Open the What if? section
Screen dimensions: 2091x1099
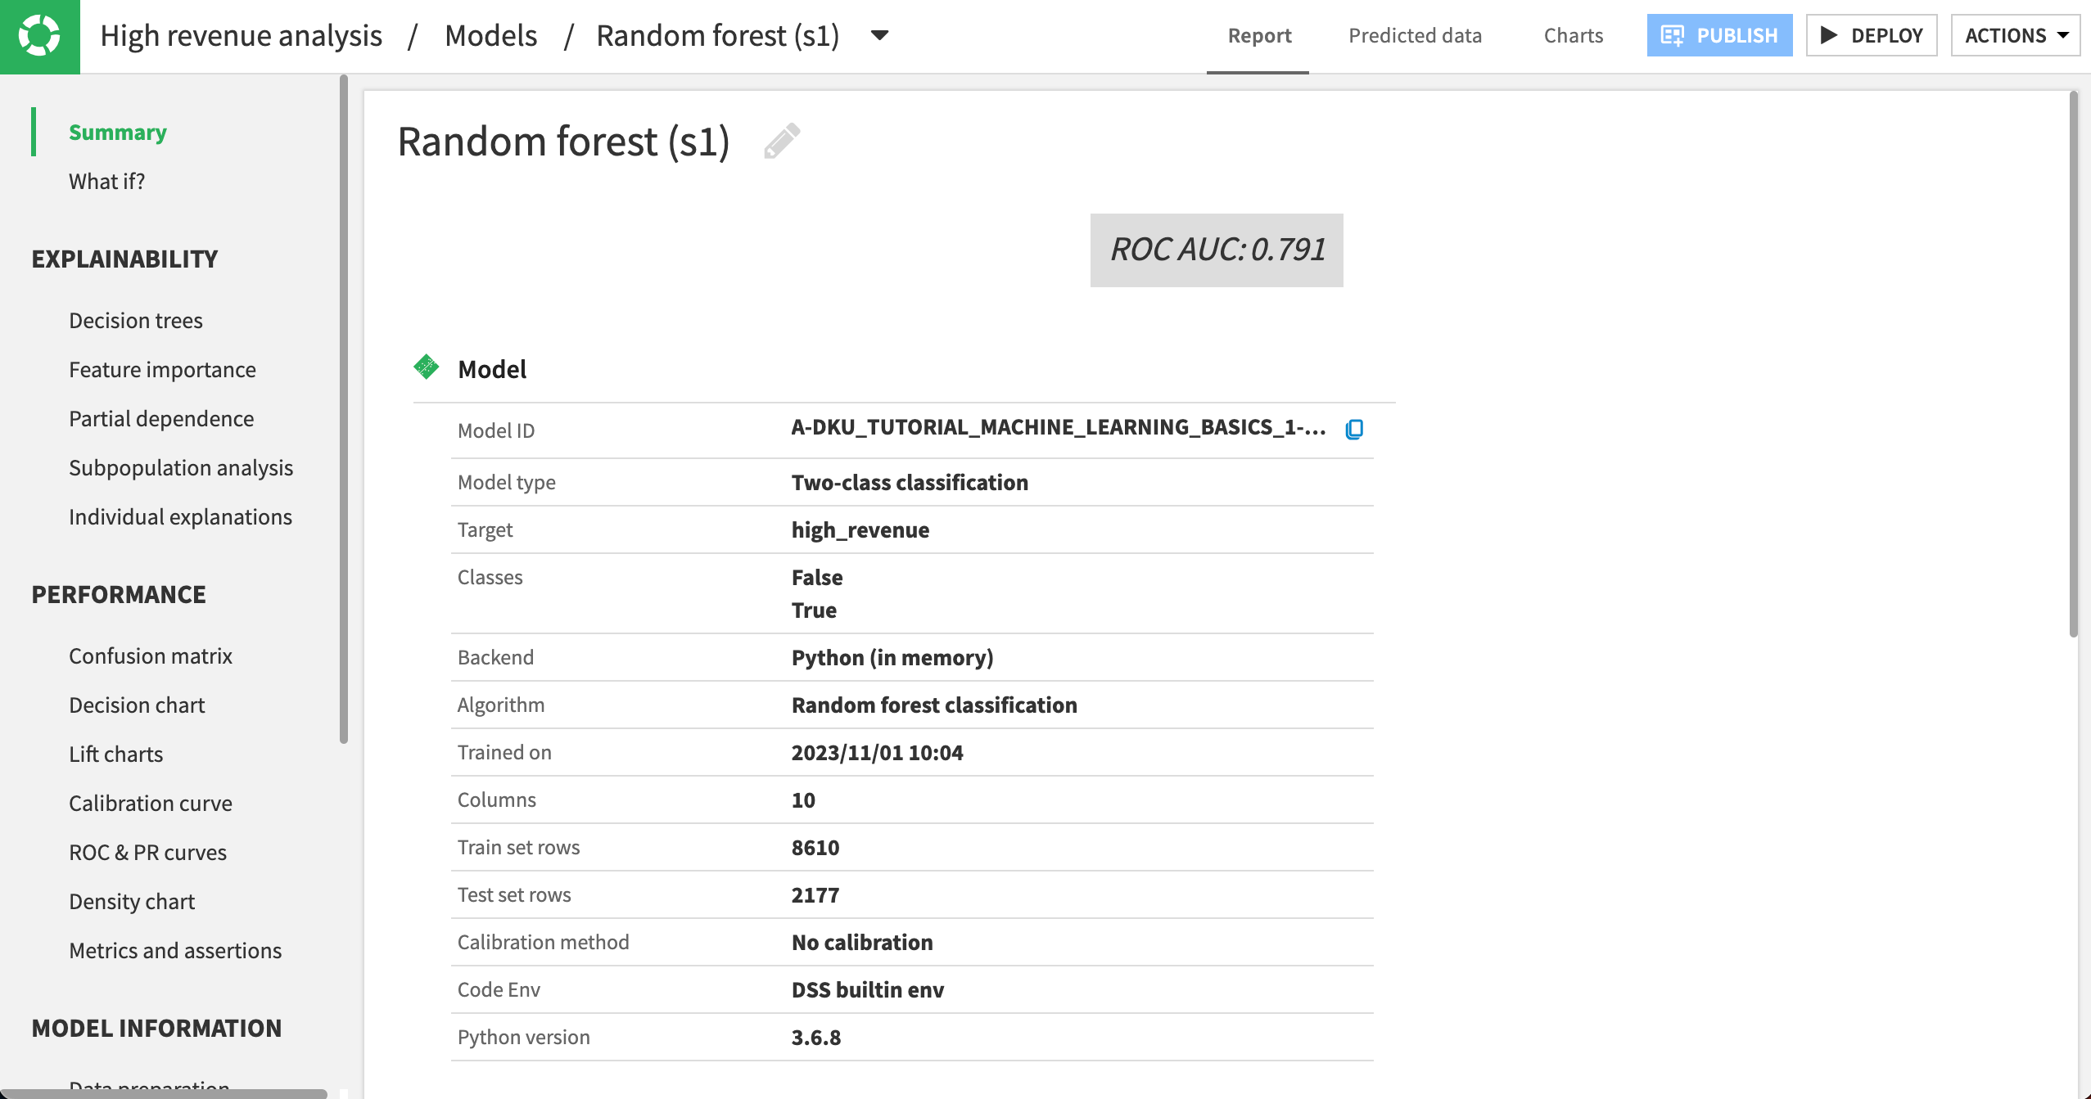click(106, 181)
